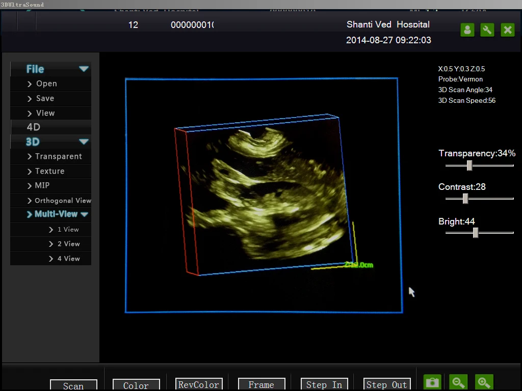Switch to 4D mode
Image resolution: width=522 pixels, height=391 pixels.
[x=33, y=127]
